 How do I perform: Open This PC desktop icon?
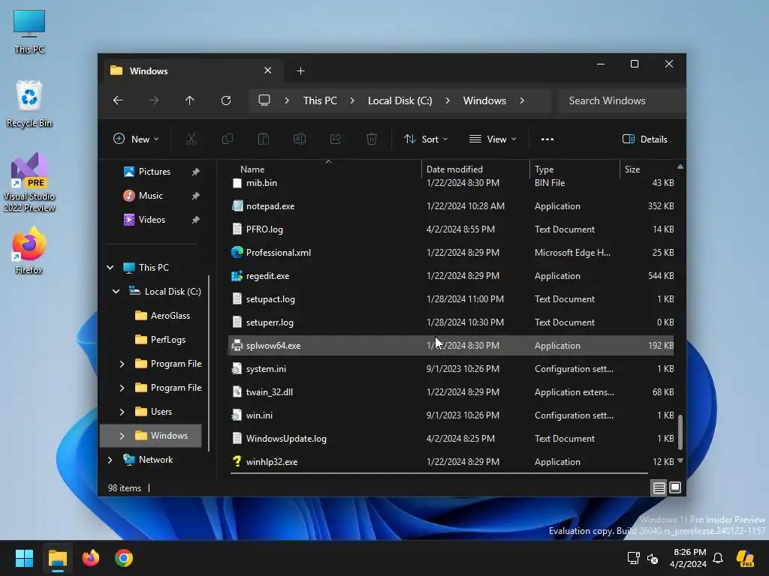pyautogui.click(x=29, y=31)
